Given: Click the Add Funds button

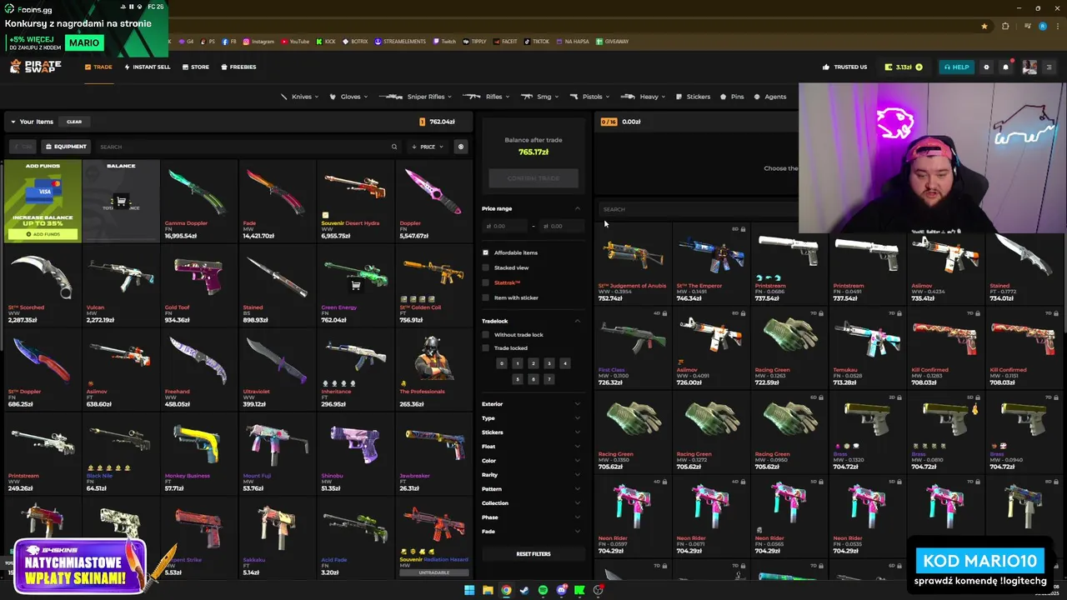Looking at the screenshot, I should (43, 234).
